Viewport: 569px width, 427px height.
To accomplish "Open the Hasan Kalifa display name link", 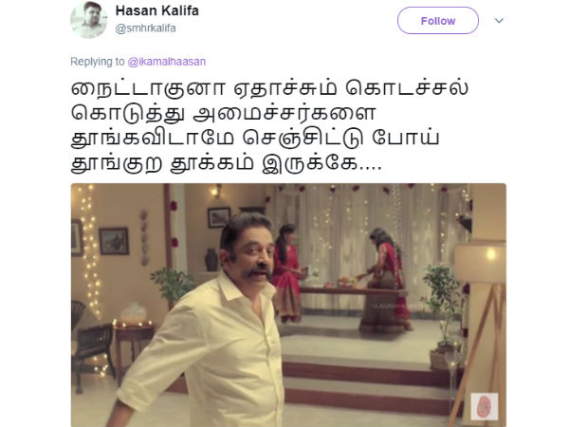I will click(157, 10).
